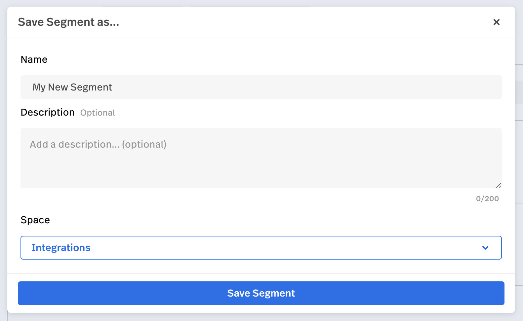Image resolution: width=523 pixels, height=321 pixels.
Task: Click the "Add a description..." placeholder text
Action: pos(98,144)
